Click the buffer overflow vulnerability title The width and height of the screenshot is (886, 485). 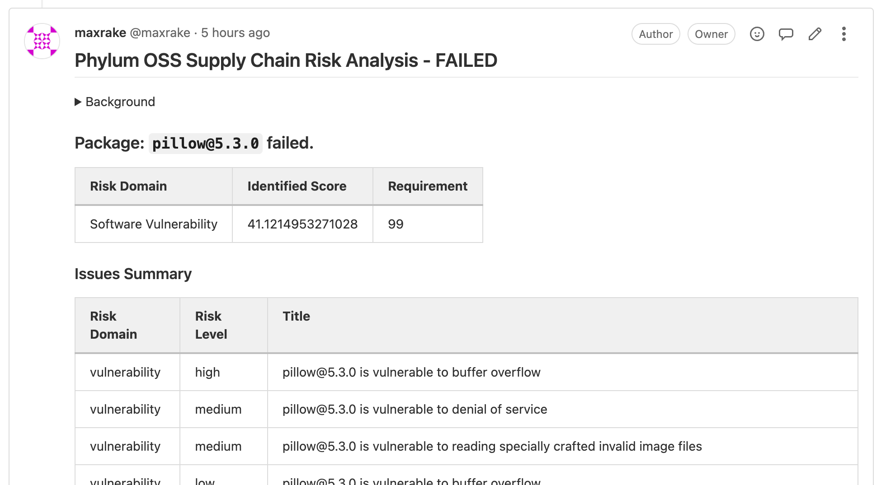coord(411,372)
